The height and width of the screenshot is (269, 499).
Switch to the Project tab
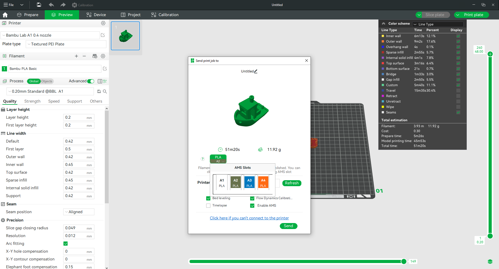(x=131, y=15)
